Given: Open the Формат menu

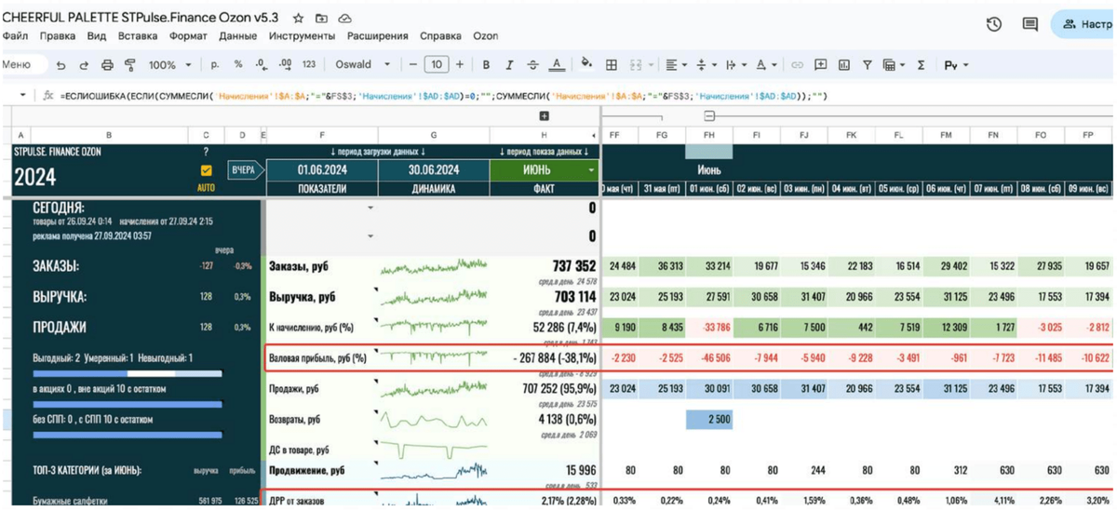Looking at the screenshot, I should pos(189,36).
